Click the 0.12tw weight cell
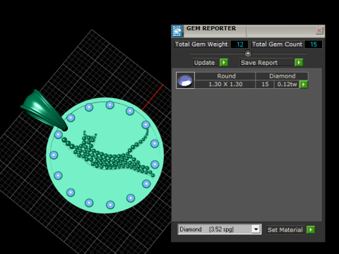This screenshot has height=254, width=339. [x=287, y=84]
